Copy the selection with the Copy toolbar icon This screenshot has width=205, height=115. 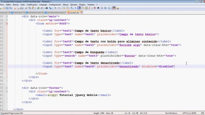[30, 8]
